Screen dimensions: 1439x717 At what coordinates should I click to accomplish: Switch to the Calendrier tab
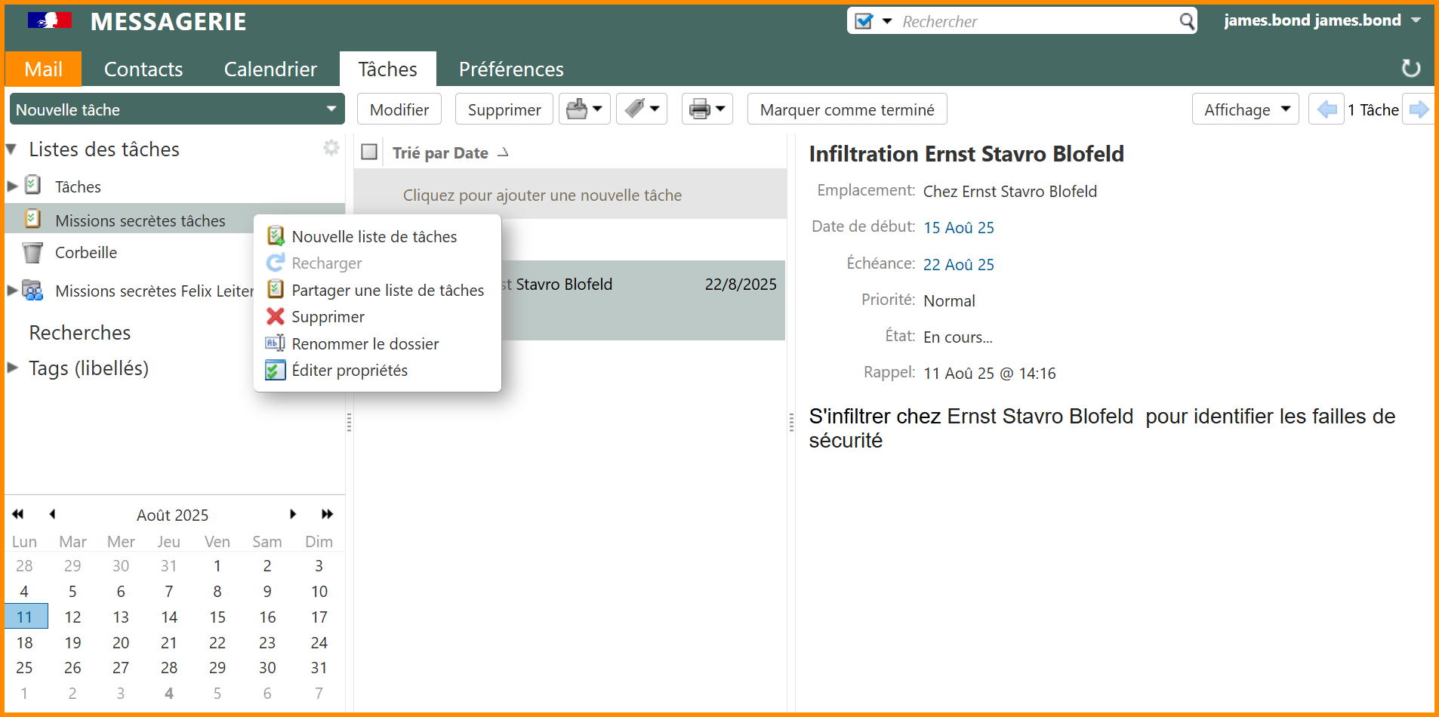pos(270,69)
